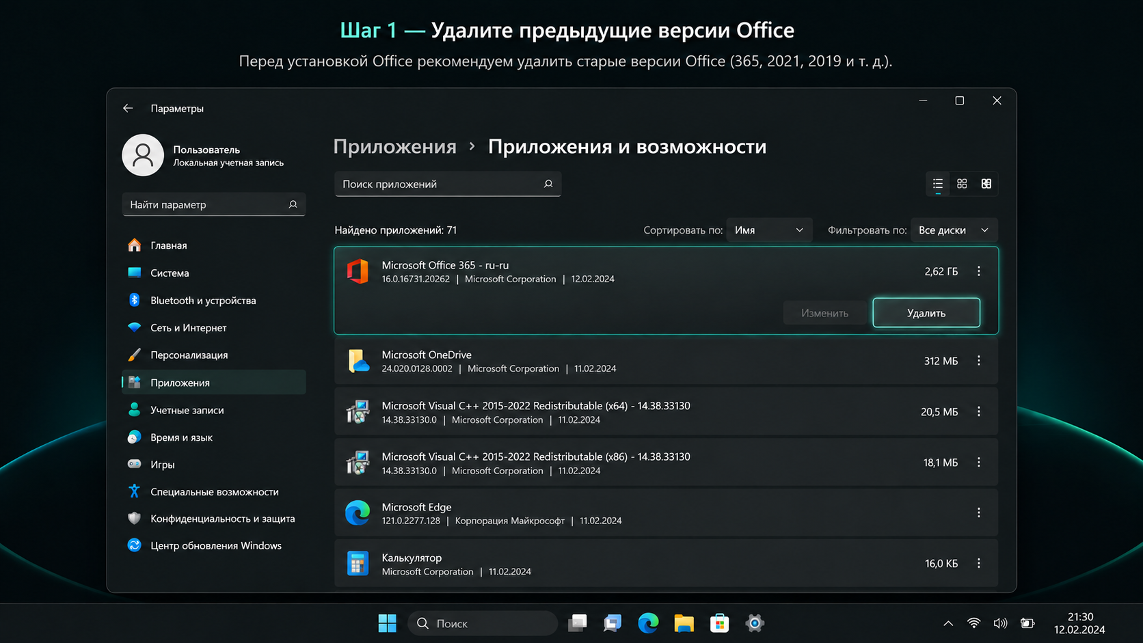Open the Filter by All drives dropdown
The image size is (1143, 643).
pyautogui.click(x=954, y=230)
